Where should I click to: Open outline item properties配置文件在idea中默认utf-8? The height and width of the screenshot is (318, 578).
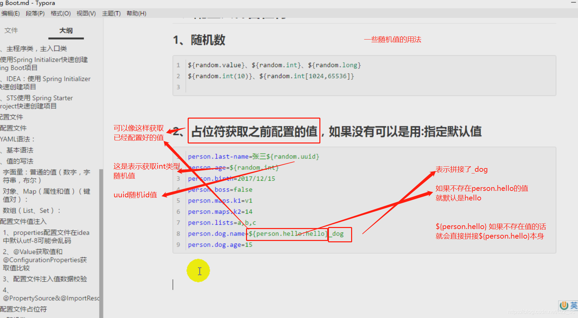click(46, 237)
